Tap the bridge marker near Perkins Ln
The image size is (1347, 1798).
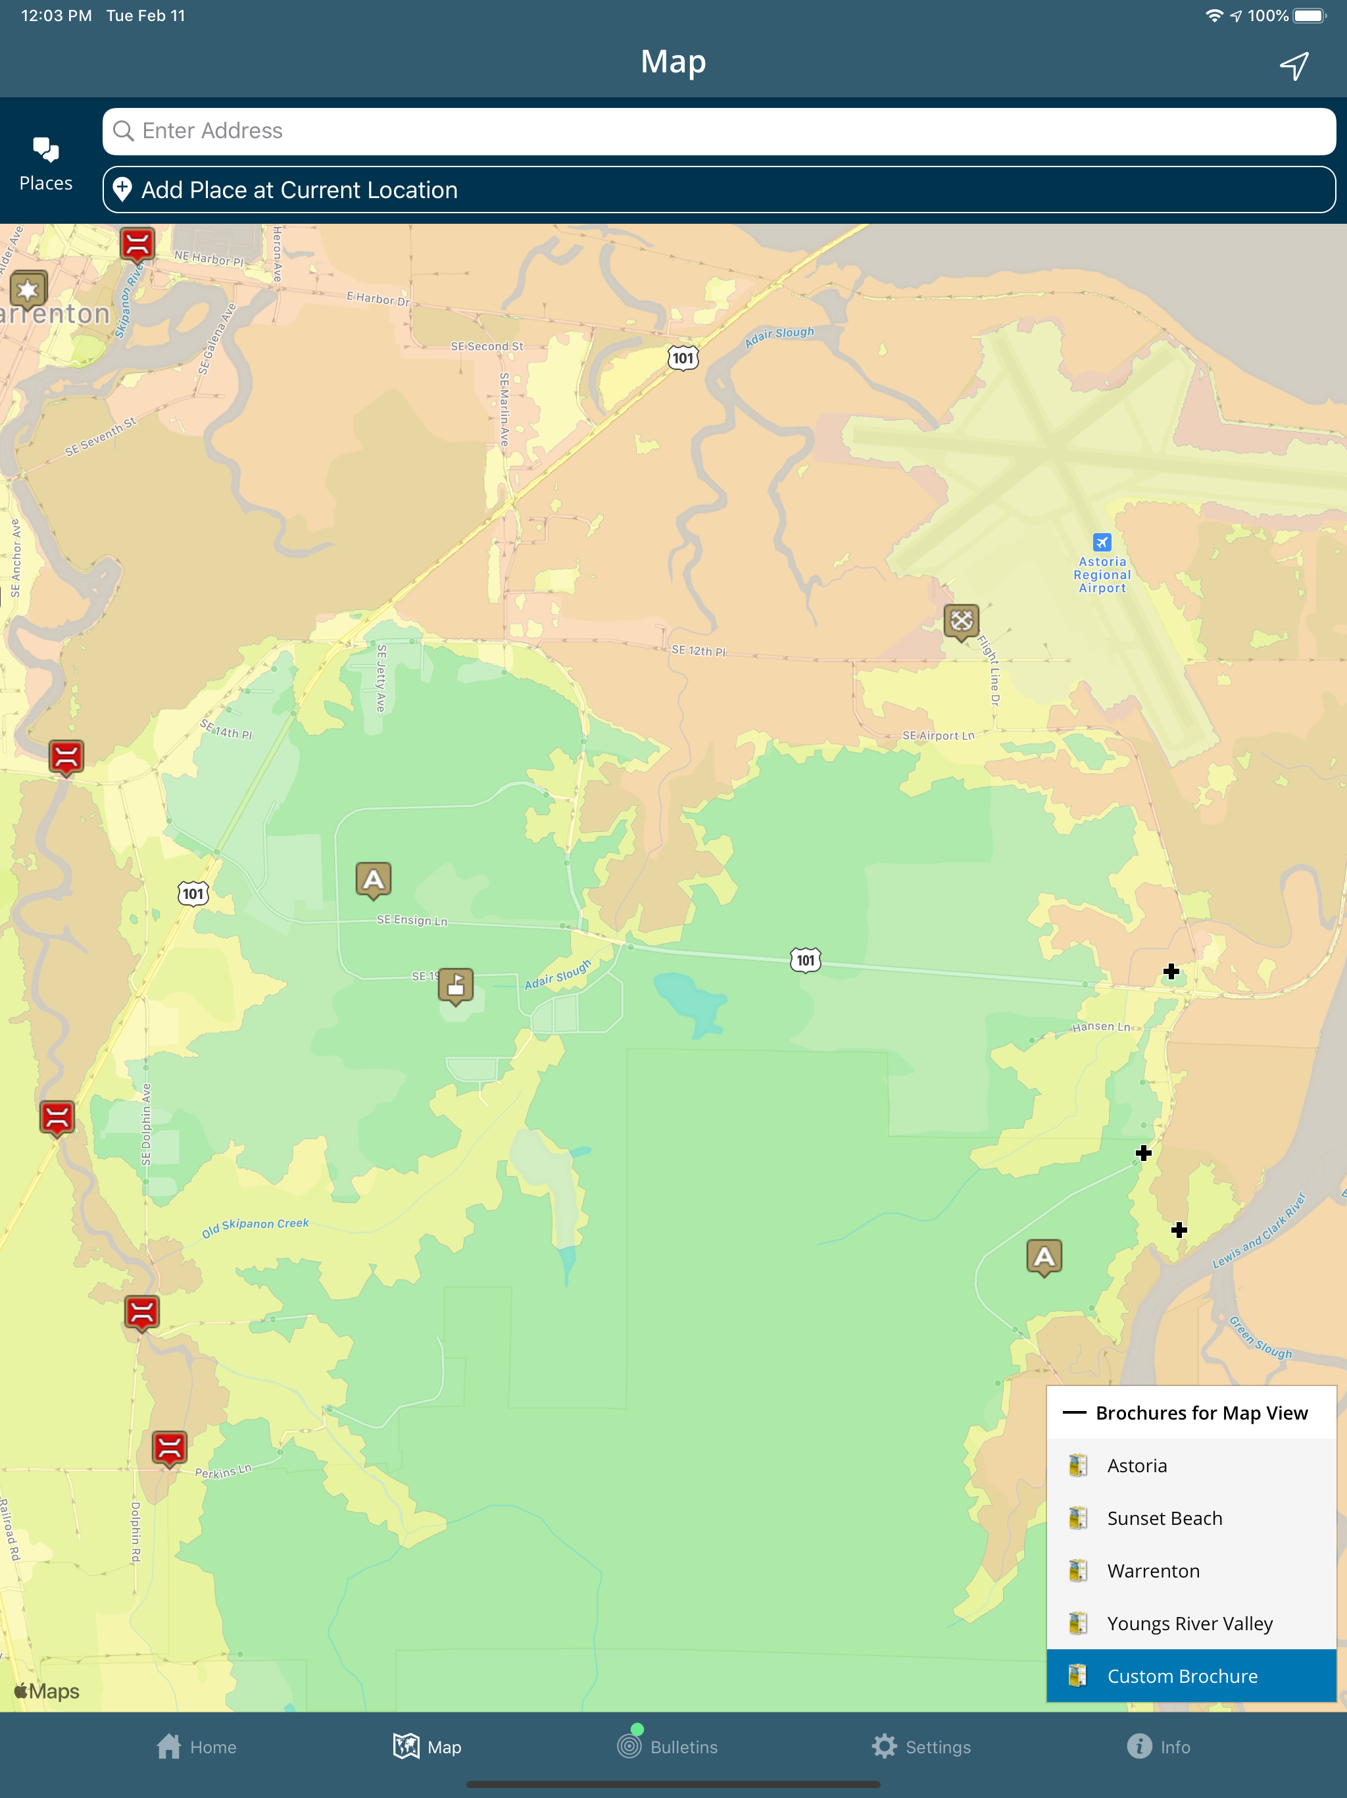click(170, 1448)
